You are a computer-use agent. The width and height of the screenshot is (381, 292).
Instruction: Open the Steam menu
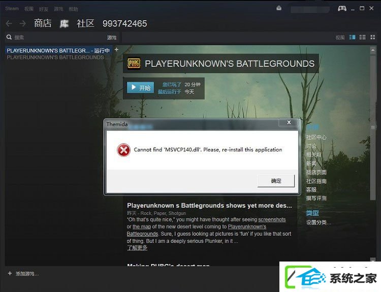pyautogui.click(x=12, y=9)
